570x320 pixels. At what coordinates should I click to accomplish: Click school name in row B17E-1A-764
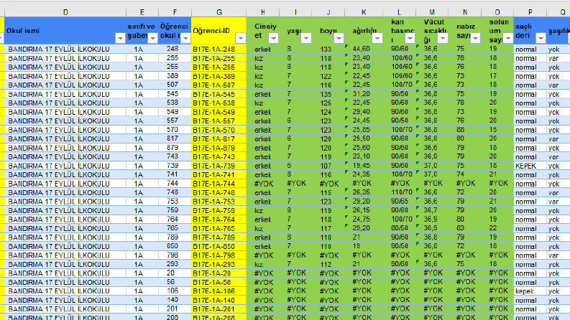[x=65, y=220]
